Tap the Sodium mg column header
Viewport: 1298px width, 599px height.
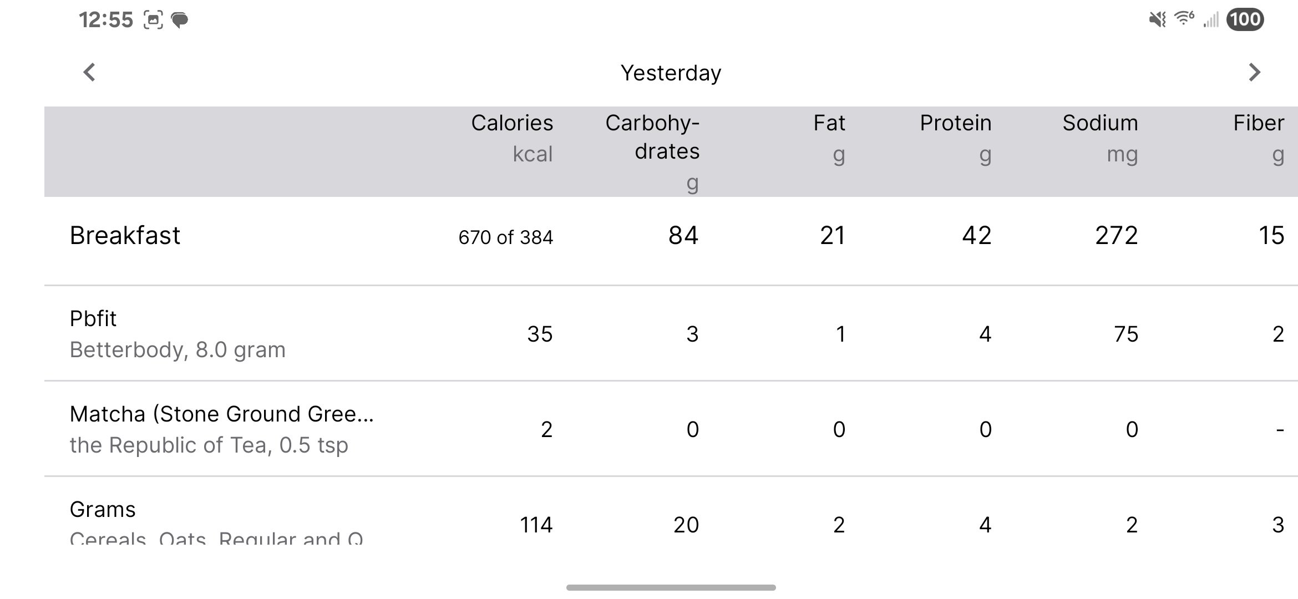pos(1100,138)
